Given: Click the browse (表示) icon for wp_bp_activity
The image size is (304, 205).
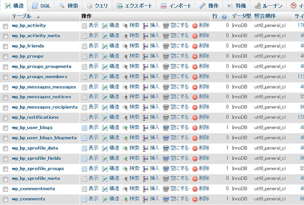Looking at the screenshot, I should 84,26.
